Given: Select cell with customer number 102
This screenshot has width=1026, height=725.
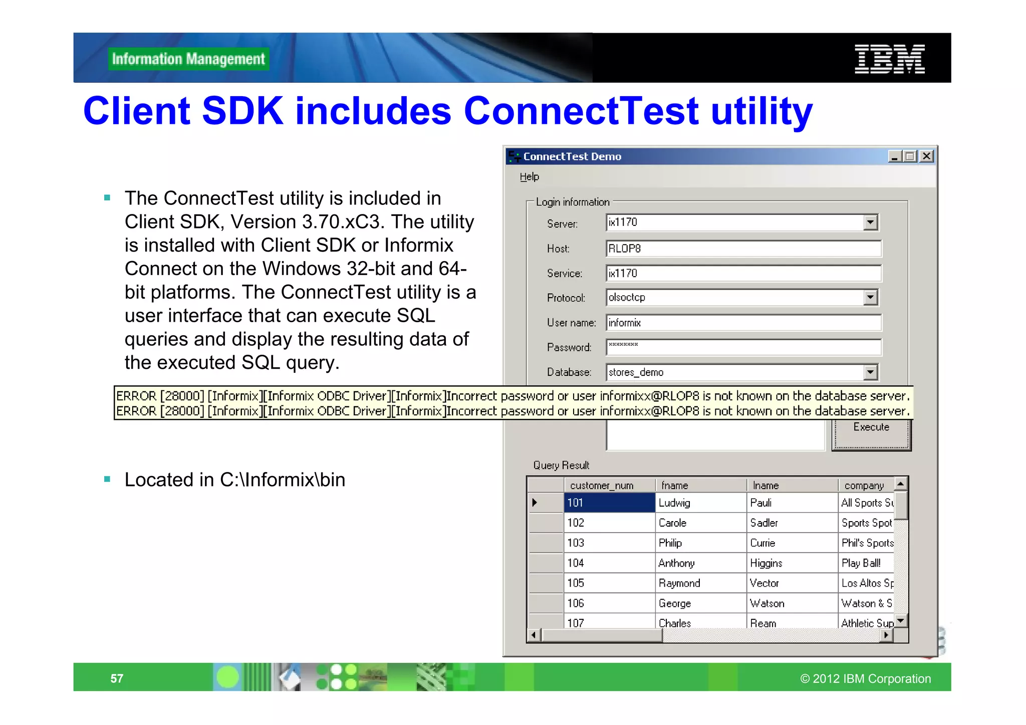Looking at the screenshot, I should [610, 523].
